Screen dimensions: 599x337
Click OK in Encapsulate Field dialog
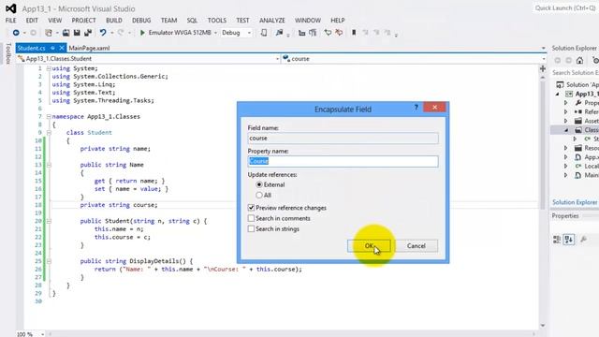[369, 245]
